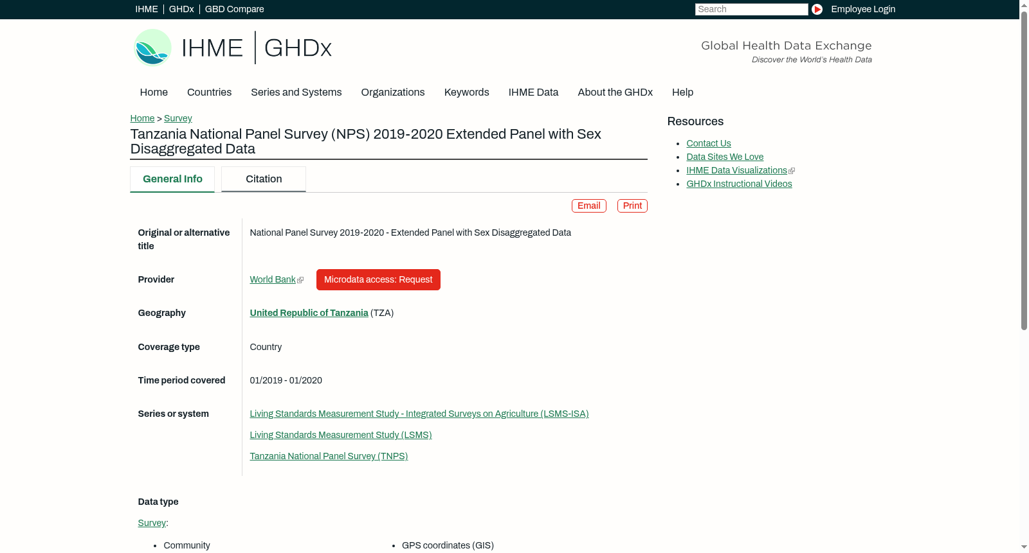Open the LSMS-ISA series link

click(419, 414)
